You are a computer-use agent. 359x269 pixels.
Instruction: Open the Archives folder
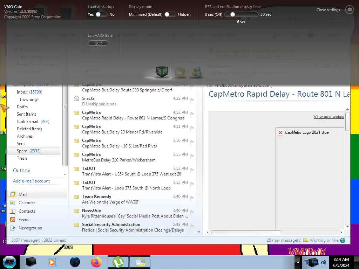[25, 136]
